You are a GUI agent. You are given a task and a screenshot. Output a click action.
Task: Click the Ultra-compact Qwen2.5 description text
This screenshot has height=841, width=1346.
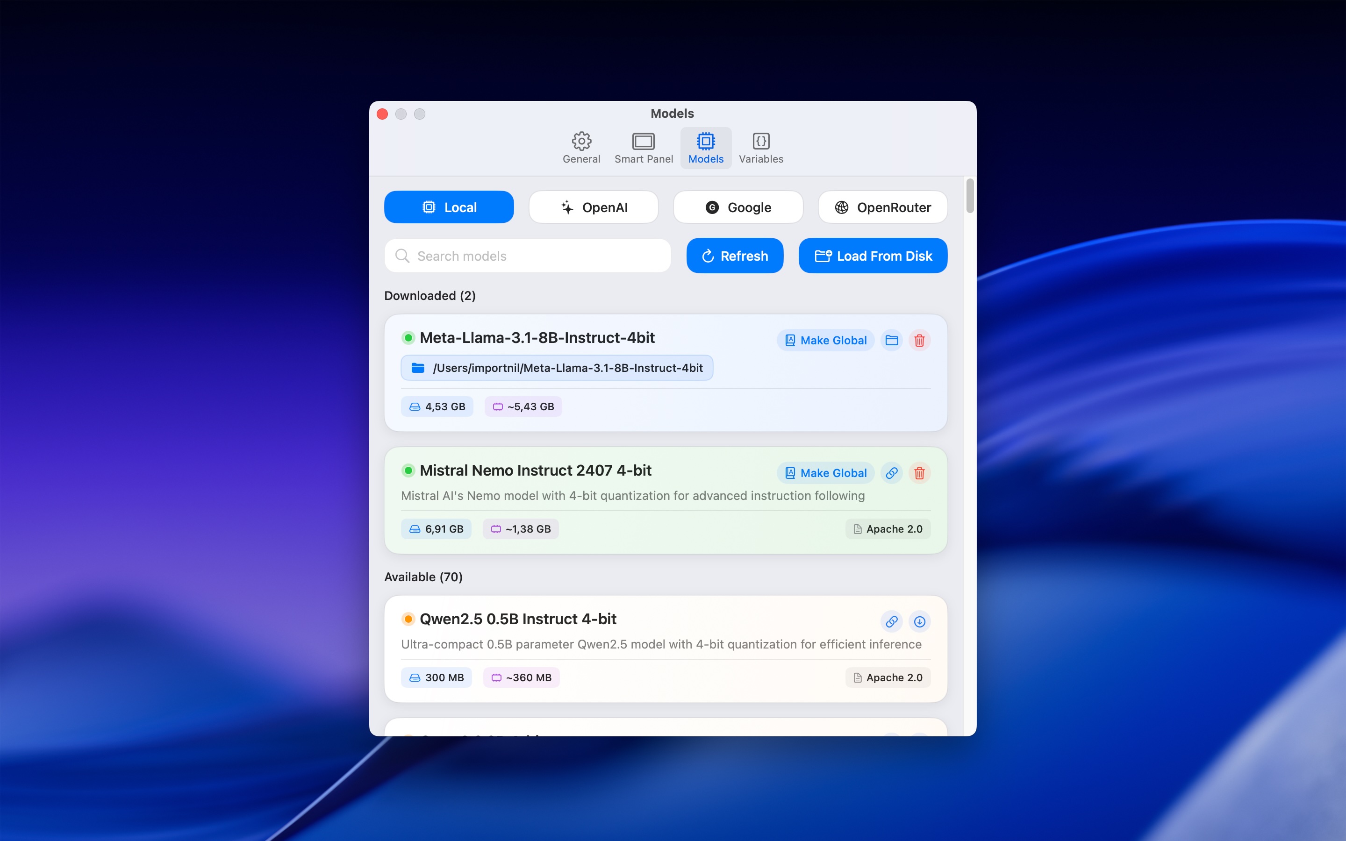[661, 644]
